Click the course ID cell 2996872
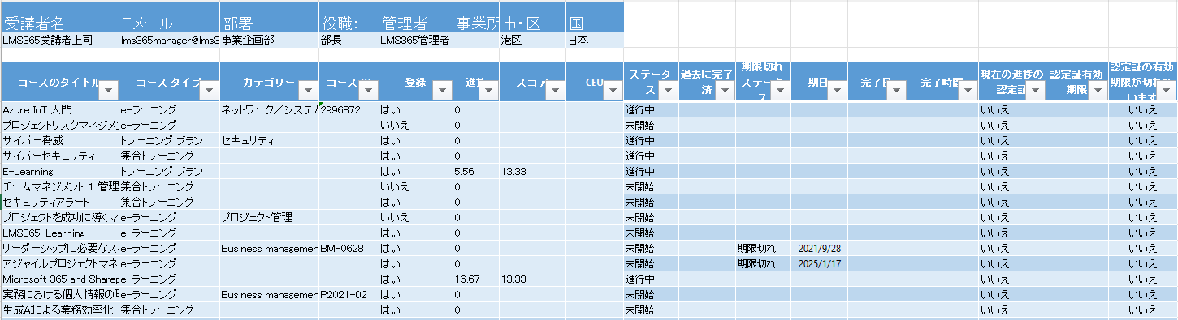 pos(349,109)
